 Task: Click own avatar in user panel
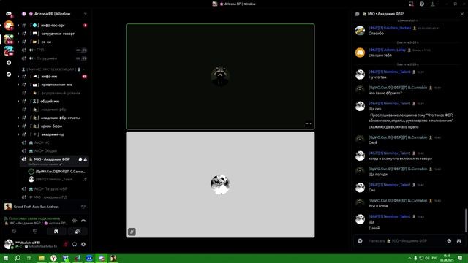pos(9,244)
